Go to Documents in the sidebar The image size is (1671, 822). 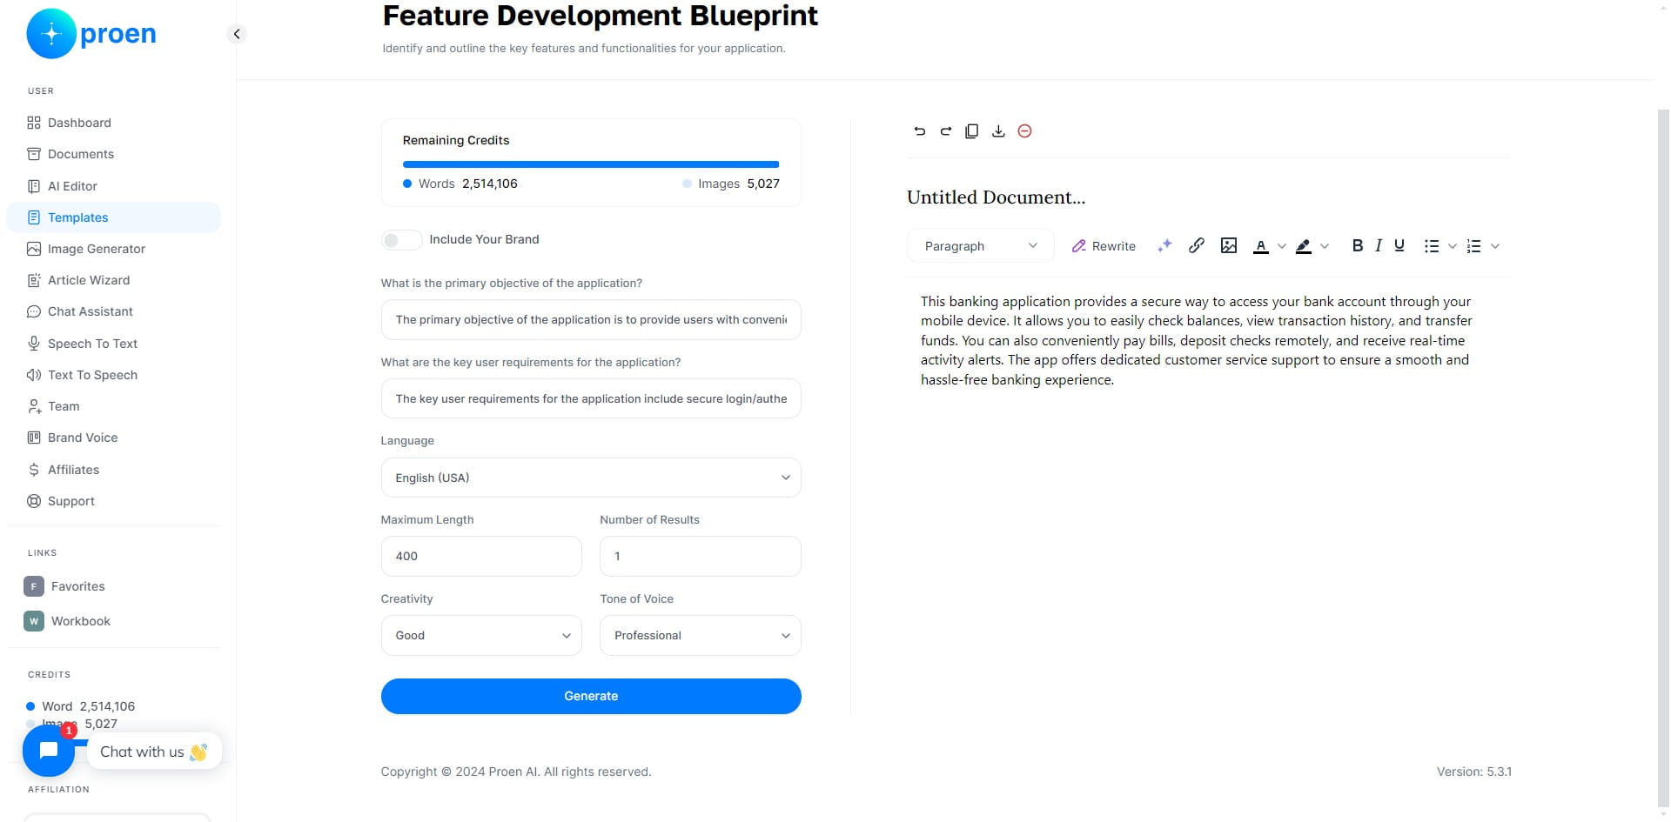pyautogui.click(x=113, y=154)
